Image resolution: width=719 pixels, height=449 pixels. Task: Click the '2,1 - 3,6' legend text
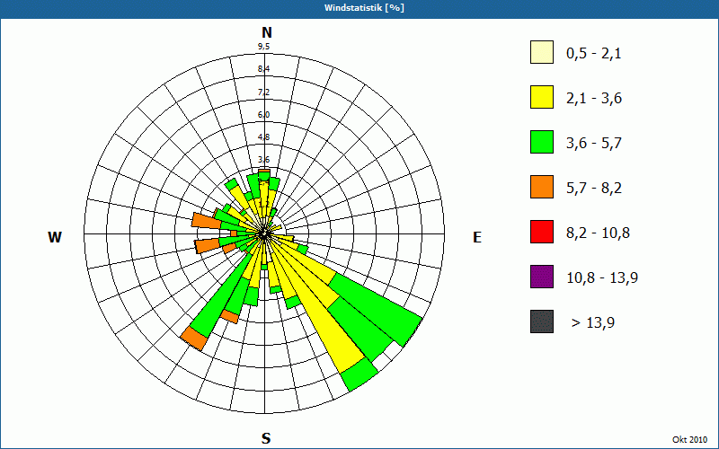point(594,99)
